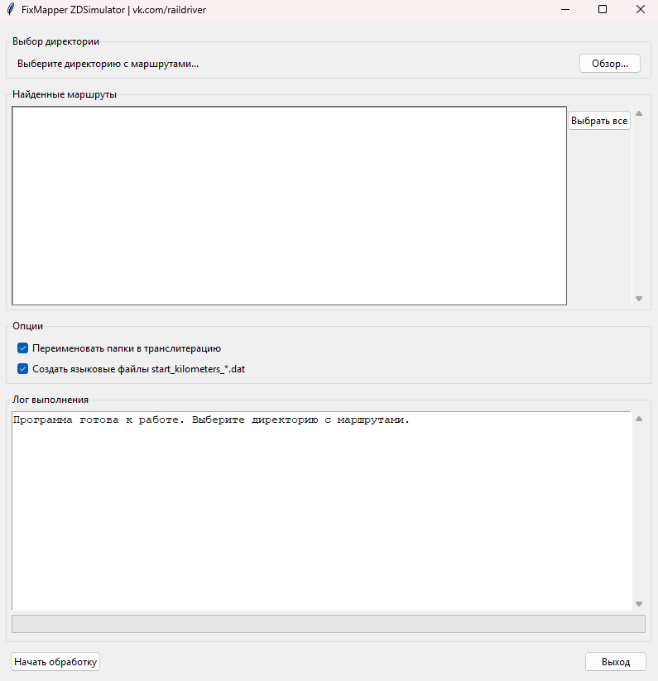
Task: Click the progress bar below the log
Action: tap(329, 624)
